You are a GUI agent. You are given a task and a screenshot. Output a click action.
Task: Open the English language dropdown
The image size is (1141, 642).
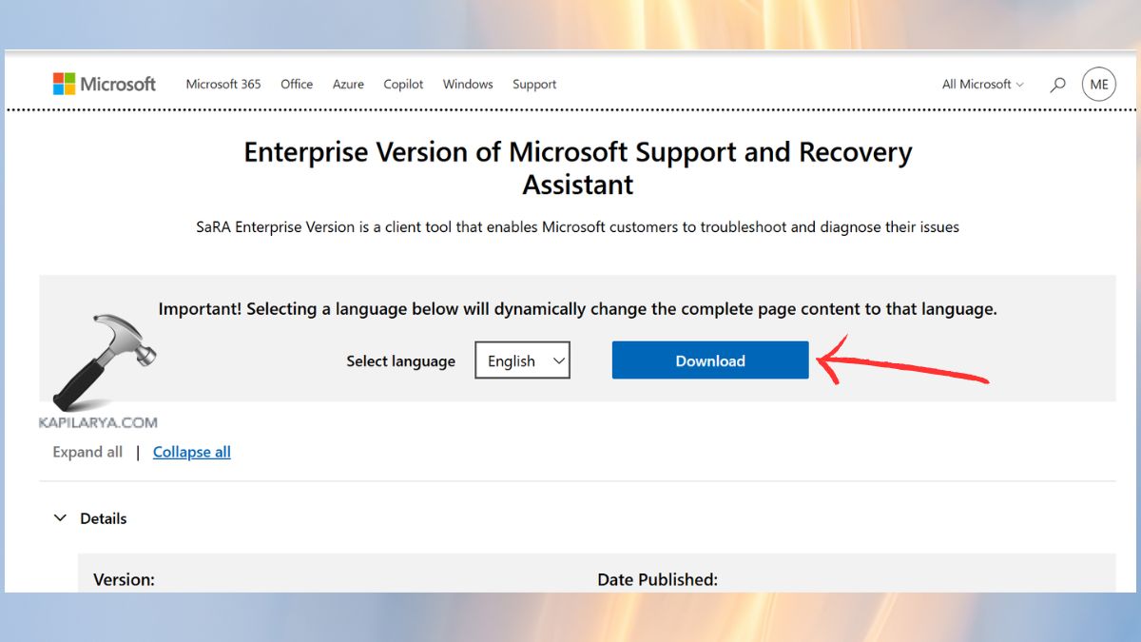(x=522, y=360)
